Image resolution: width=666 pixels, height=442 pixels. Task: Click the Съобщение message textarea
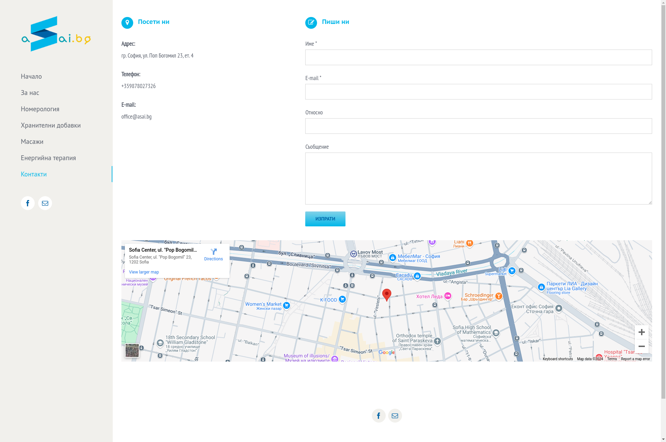[x=478, y=179]
